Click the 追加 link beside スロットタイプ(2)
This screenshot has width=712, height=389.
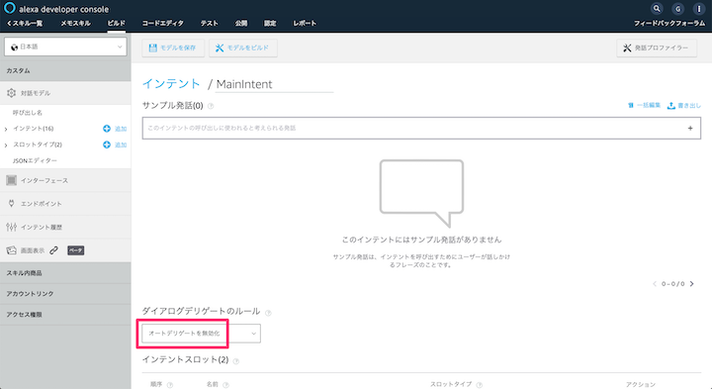coord(121,145)
